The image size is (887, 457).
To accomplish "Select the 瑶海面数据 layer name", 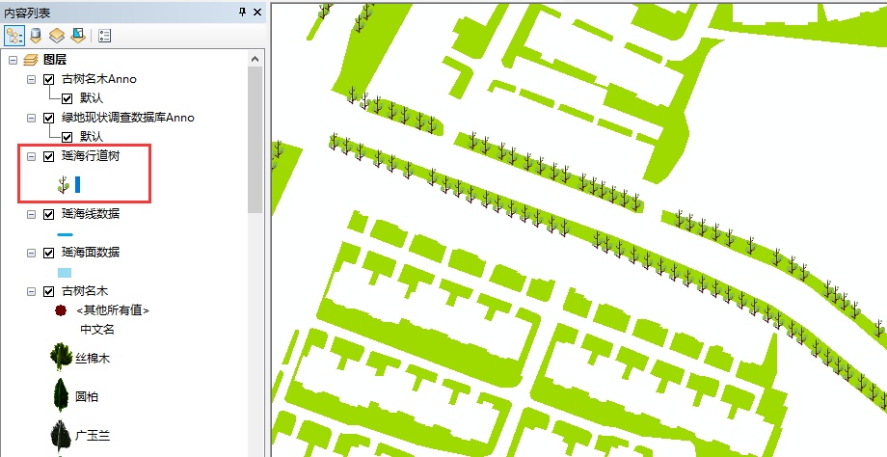I will [91, 253].
